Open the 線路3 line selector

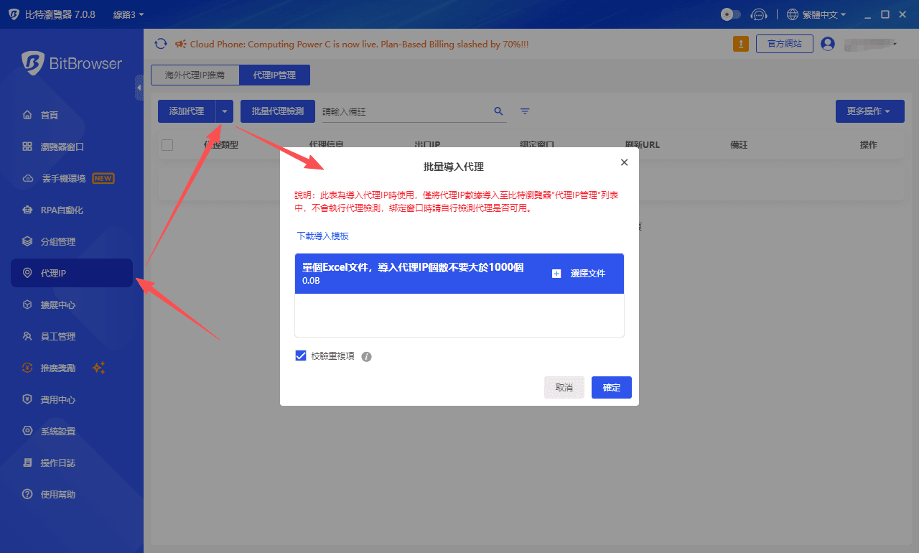[126, 14]
